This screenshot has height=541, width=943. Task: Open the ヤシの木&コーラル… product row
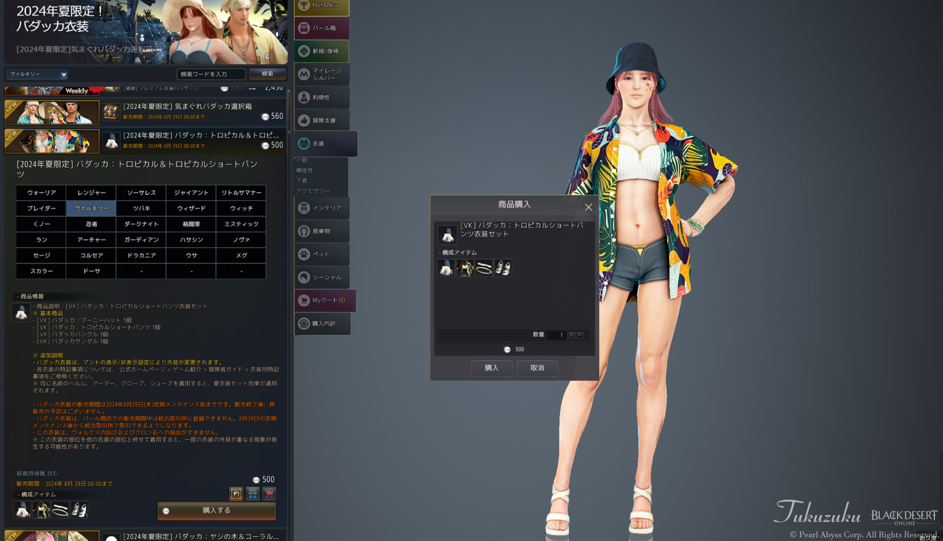pos(145,536)
